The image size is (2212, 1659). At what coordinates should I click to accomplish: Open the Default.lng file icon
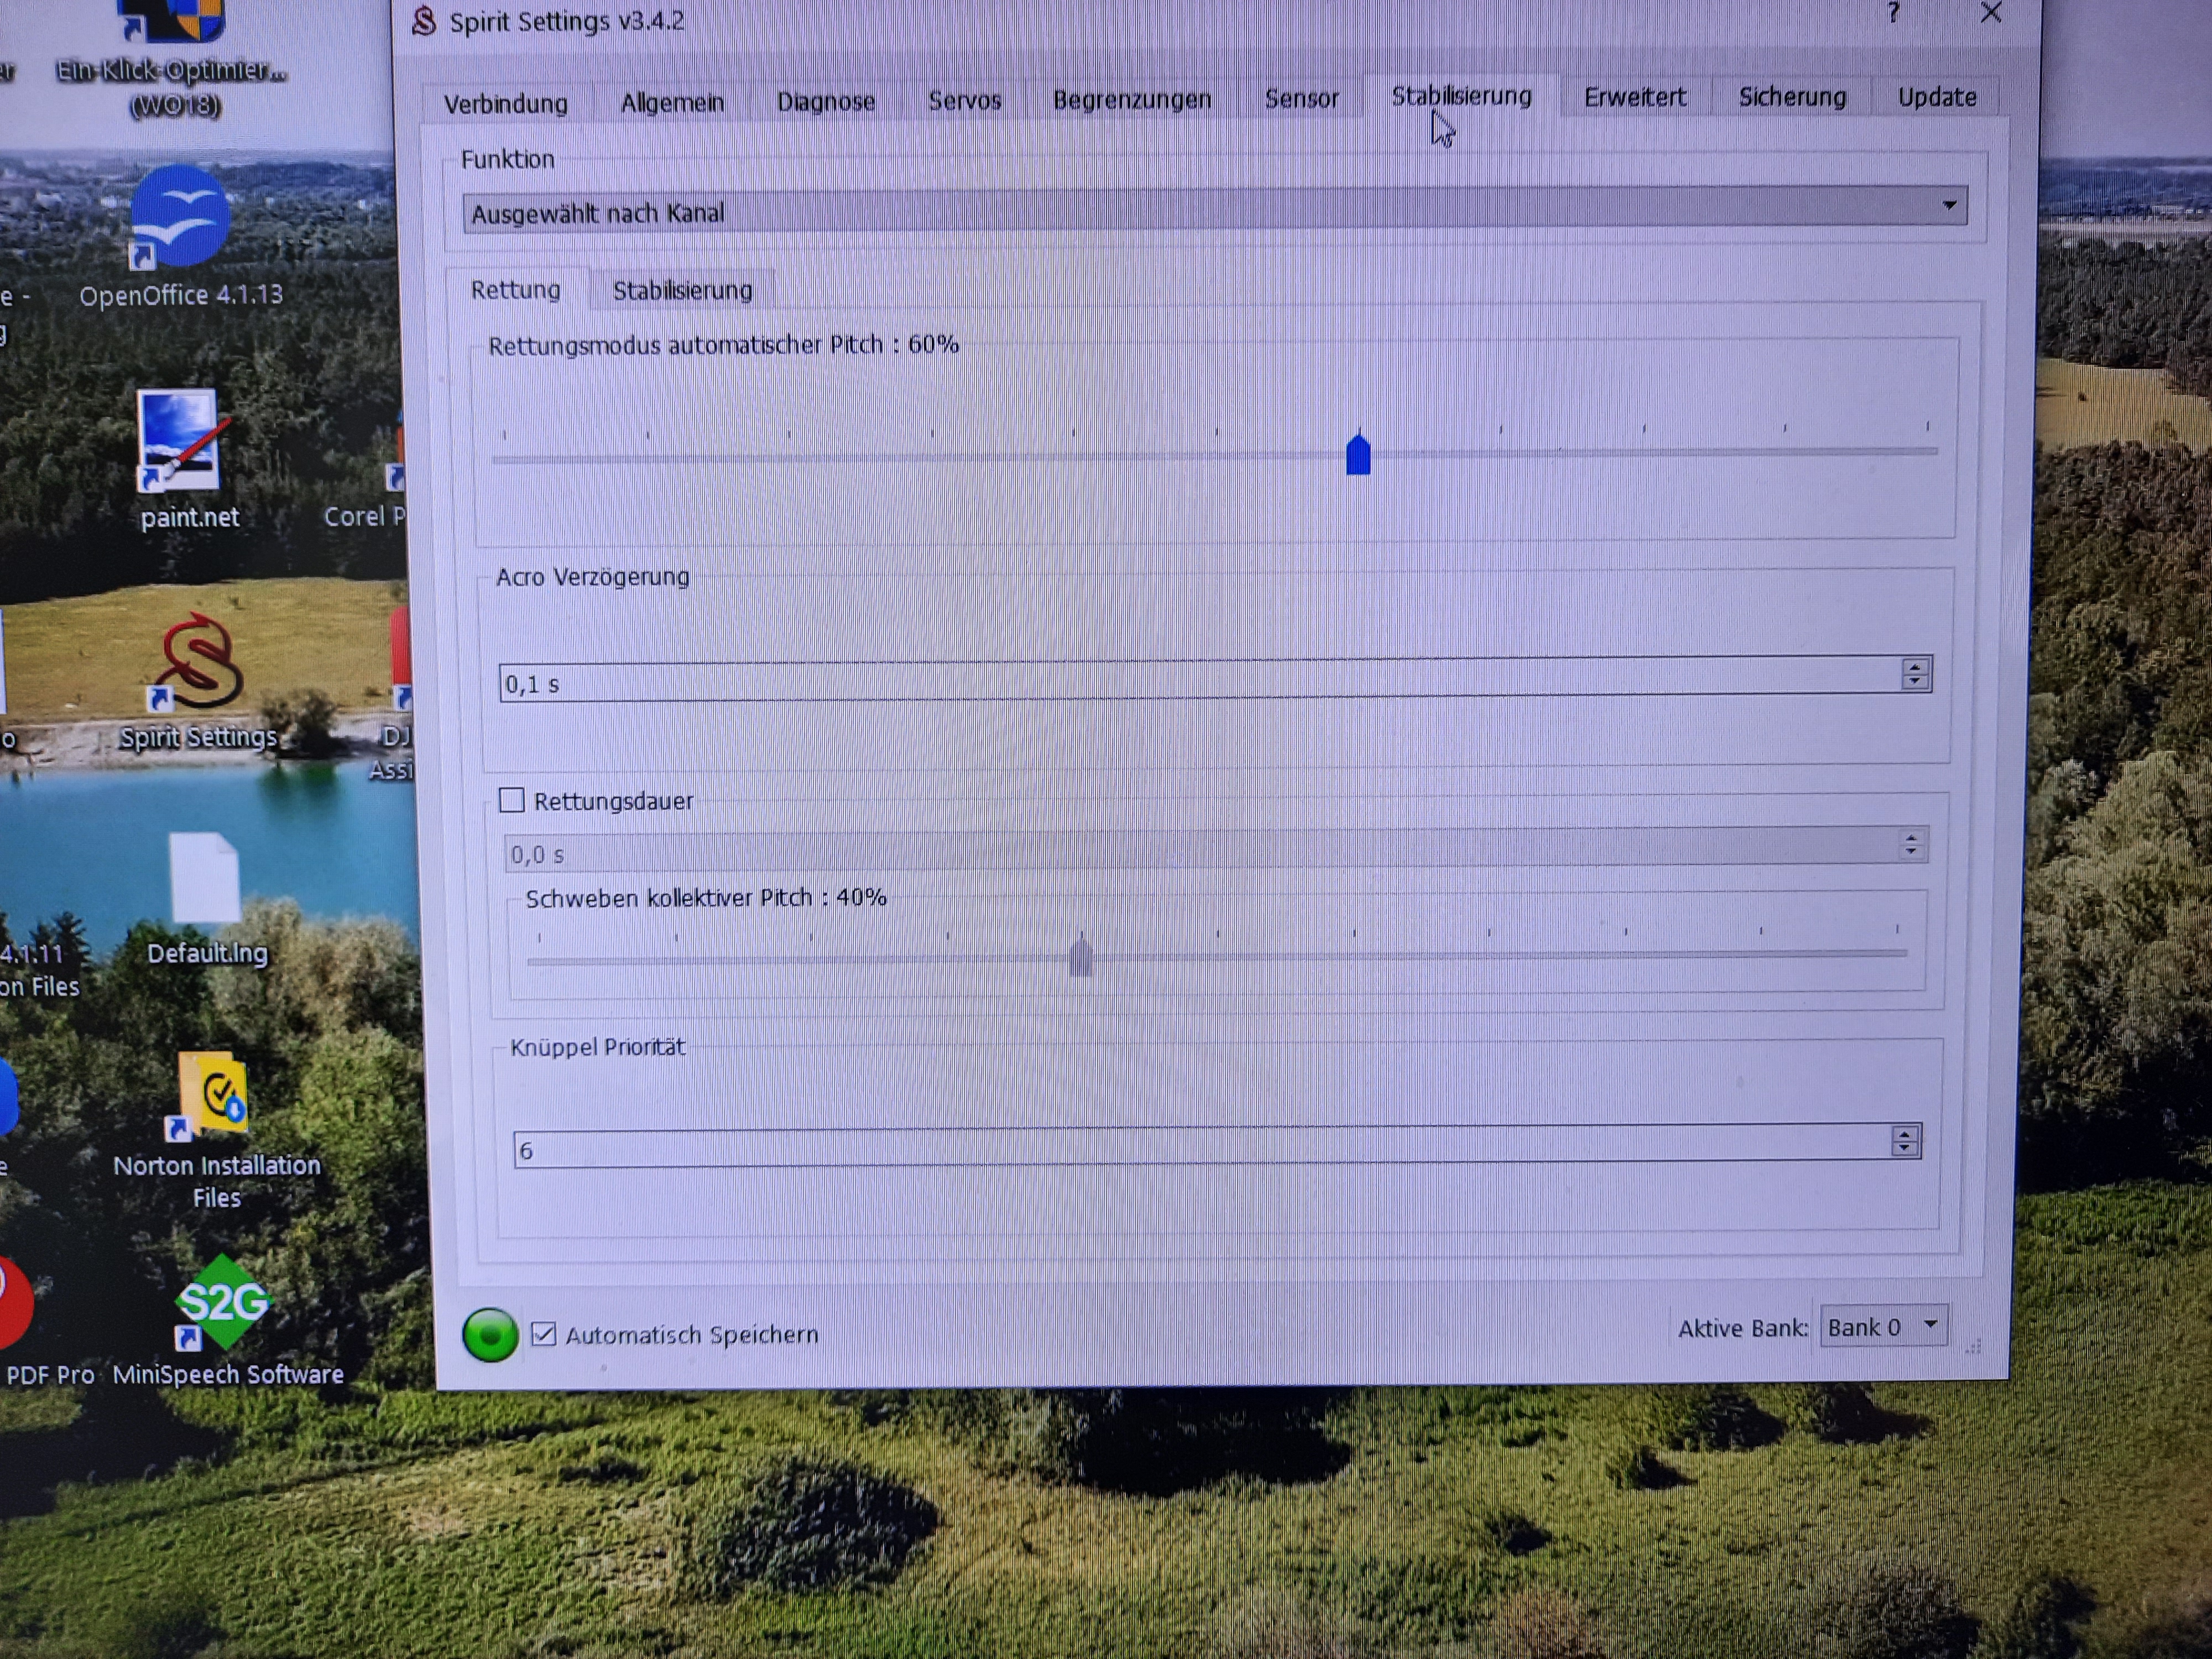coord(205,878)
